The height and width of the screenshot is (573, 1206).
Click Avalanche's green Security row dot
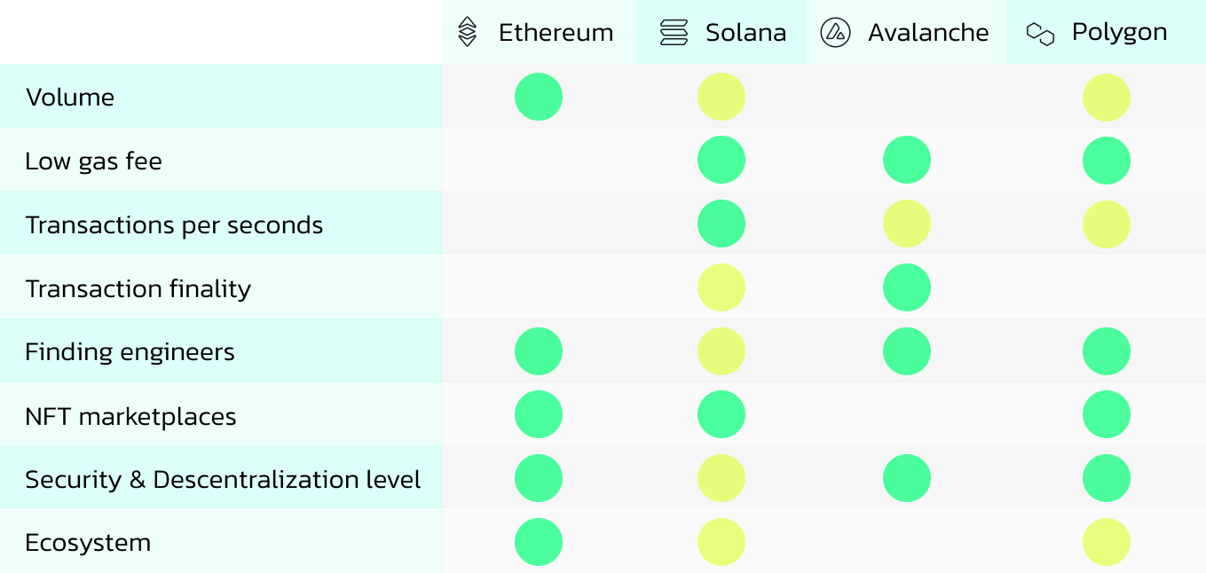pos(907,479)
